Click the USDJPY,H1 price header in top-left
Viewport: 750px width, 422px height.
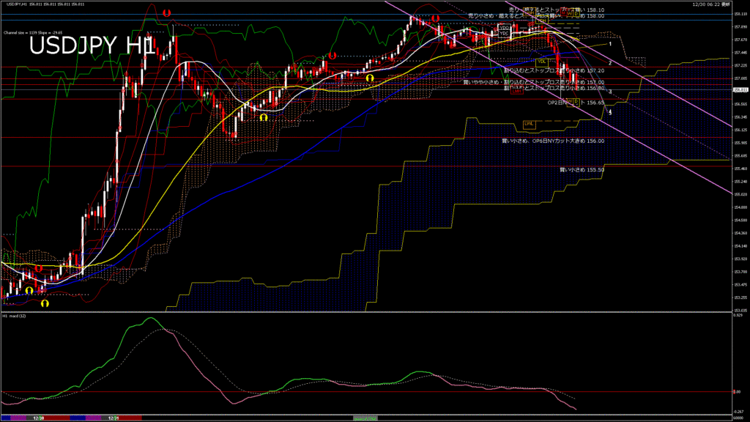click(x=45, y=4)
